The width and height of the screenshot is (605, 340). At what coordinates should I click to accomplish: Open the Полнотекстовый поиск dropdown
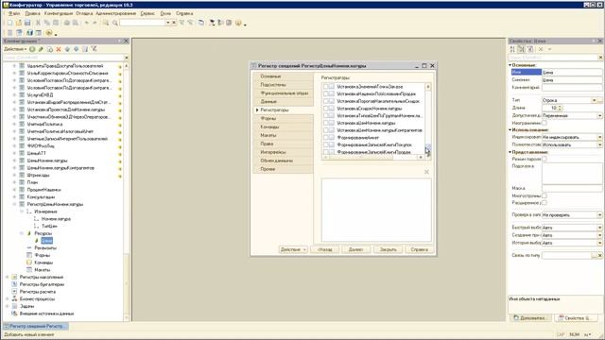coord(599,144)
